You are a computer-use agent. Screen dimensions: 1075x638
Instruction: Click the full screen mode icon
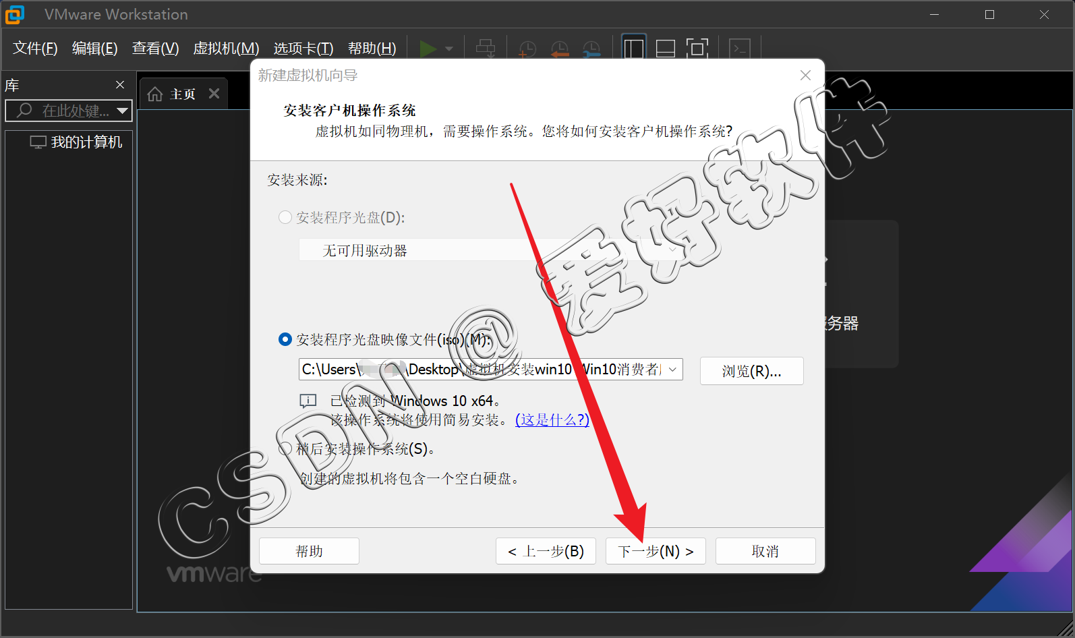[697, 49]
